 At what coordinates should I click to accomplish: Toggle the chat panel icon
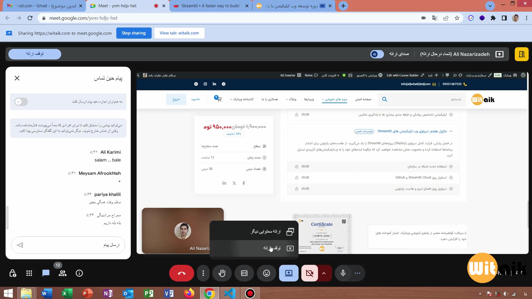click(46, 273)
